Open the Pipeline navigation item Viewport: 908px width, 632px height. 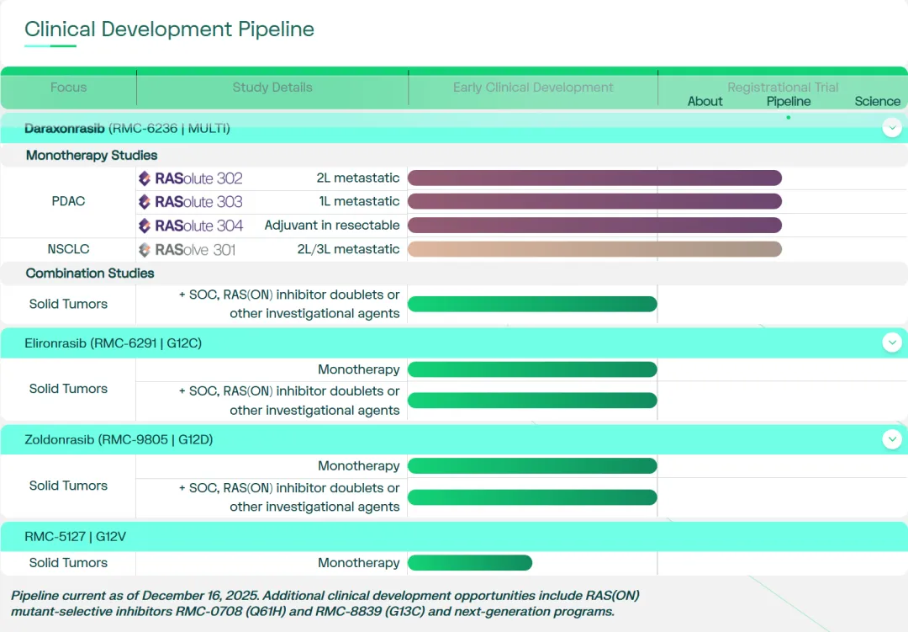tap(788, 101)
